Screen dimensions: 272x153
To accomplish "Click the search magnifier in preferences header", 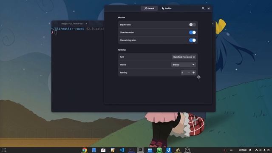I will [x=203, y=8].
